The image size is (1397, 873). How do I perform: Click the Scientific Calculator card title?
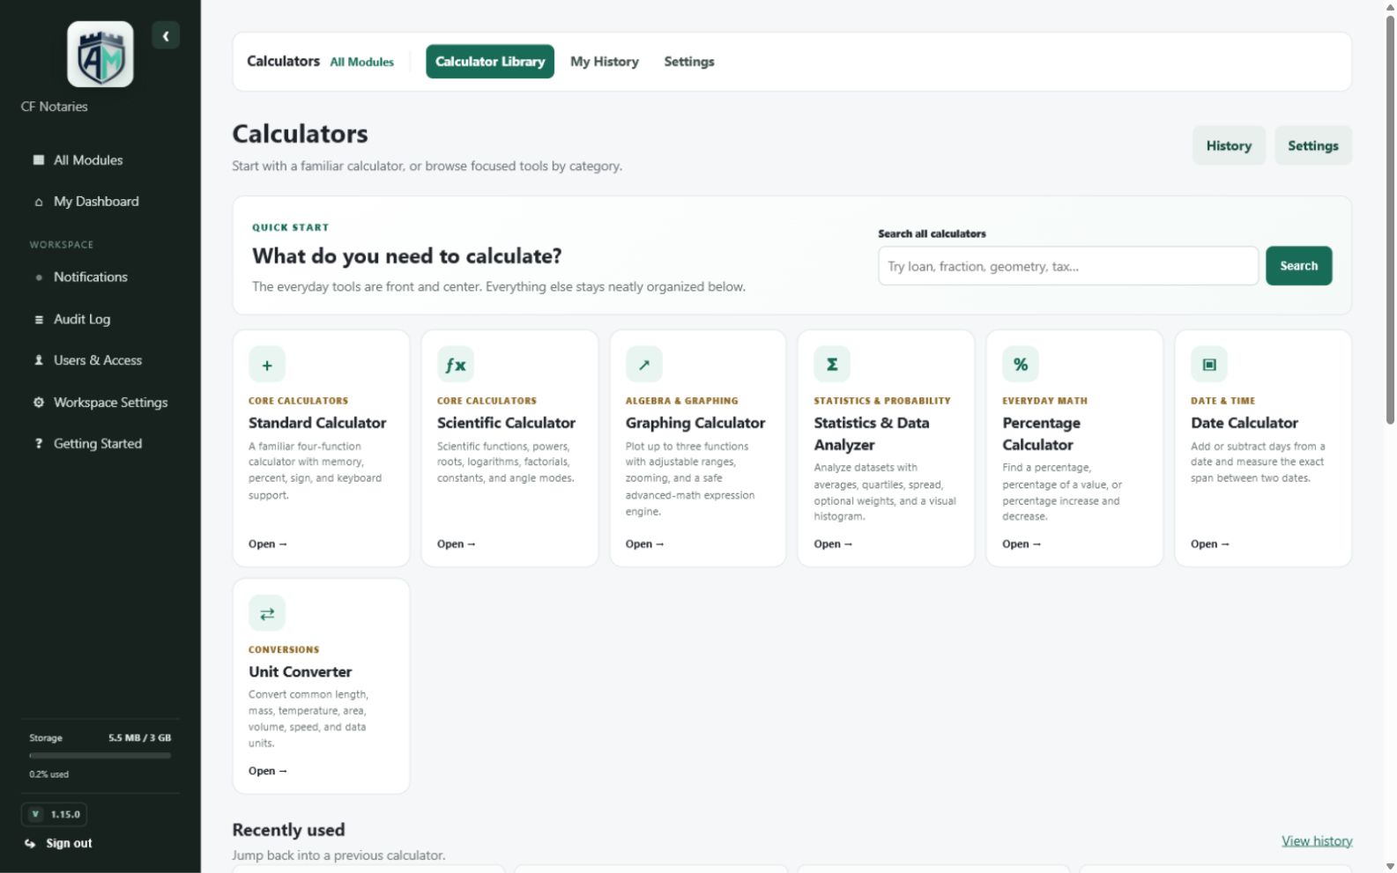coord(506,423)
